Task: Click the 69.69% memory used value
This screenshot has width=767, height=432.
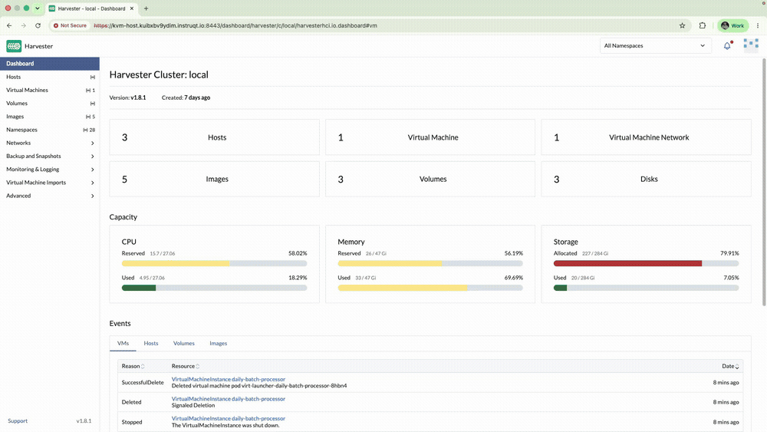Action: tap(514, 278)
